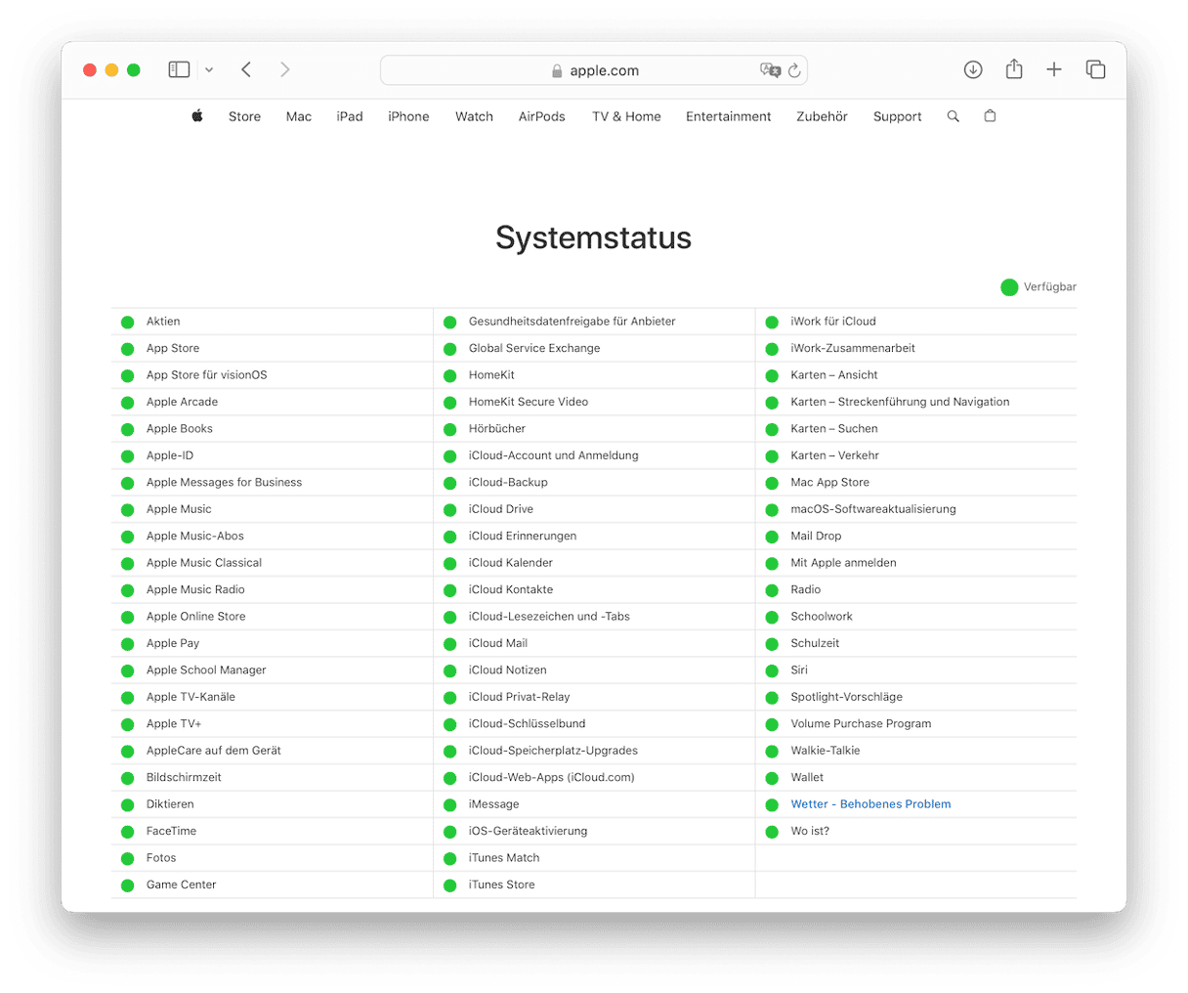This screenshot has height=993, width=1188.
Task: Click the iWork für iCloud entry
Action: click(x=833, y=322)
